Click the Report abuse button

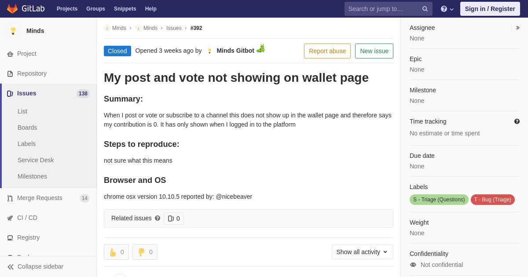click(327, 51)
